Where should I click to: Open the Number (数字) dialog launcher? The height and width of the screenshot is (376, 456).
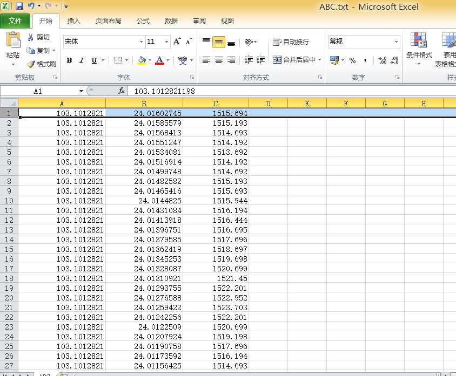tap(397, 77)
